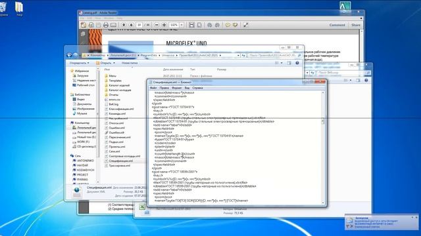Screen dimensions: 421x236
Task: Go to previous page in Adobe Reader
Action: pos(124,25)
